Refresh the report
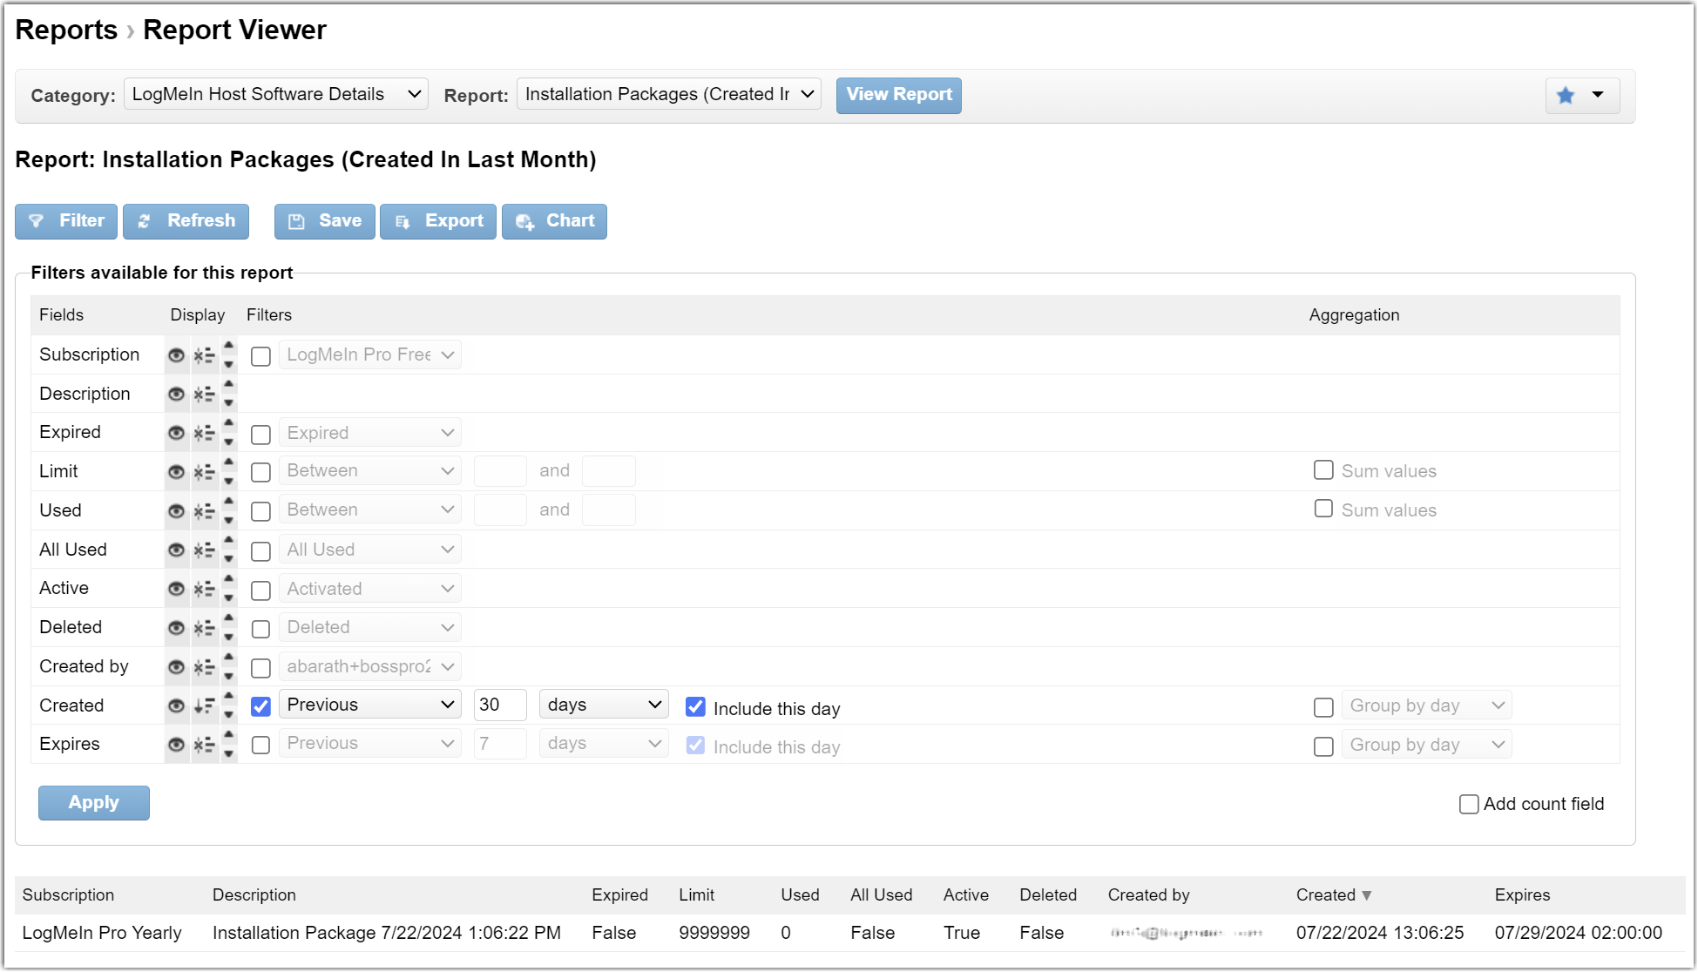The height and width of the screenshot is (972, 1698). 186,221
